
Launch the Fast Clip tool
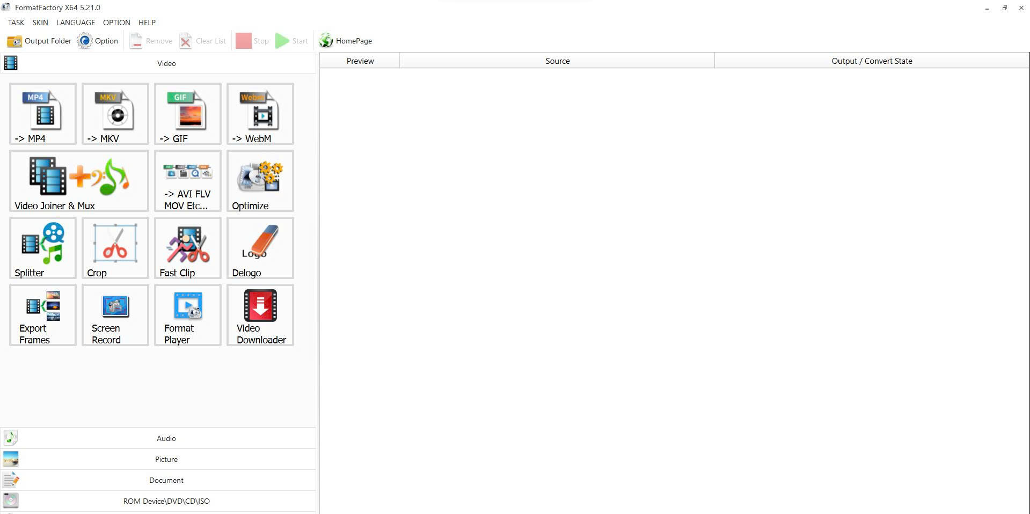[x=188, y=248]
